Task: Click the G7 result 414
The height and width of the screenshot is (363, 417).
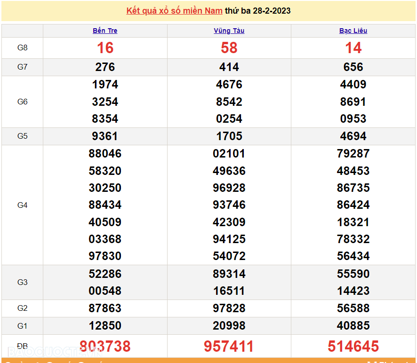Action: point(229,67)
